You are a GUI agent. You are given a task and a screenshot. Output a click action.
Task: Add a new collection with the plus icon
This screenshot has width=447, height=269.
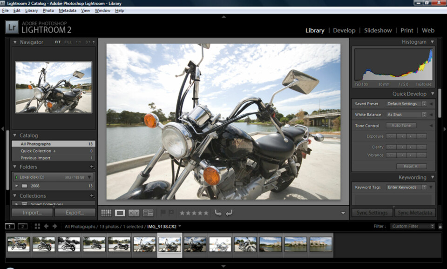92,196
